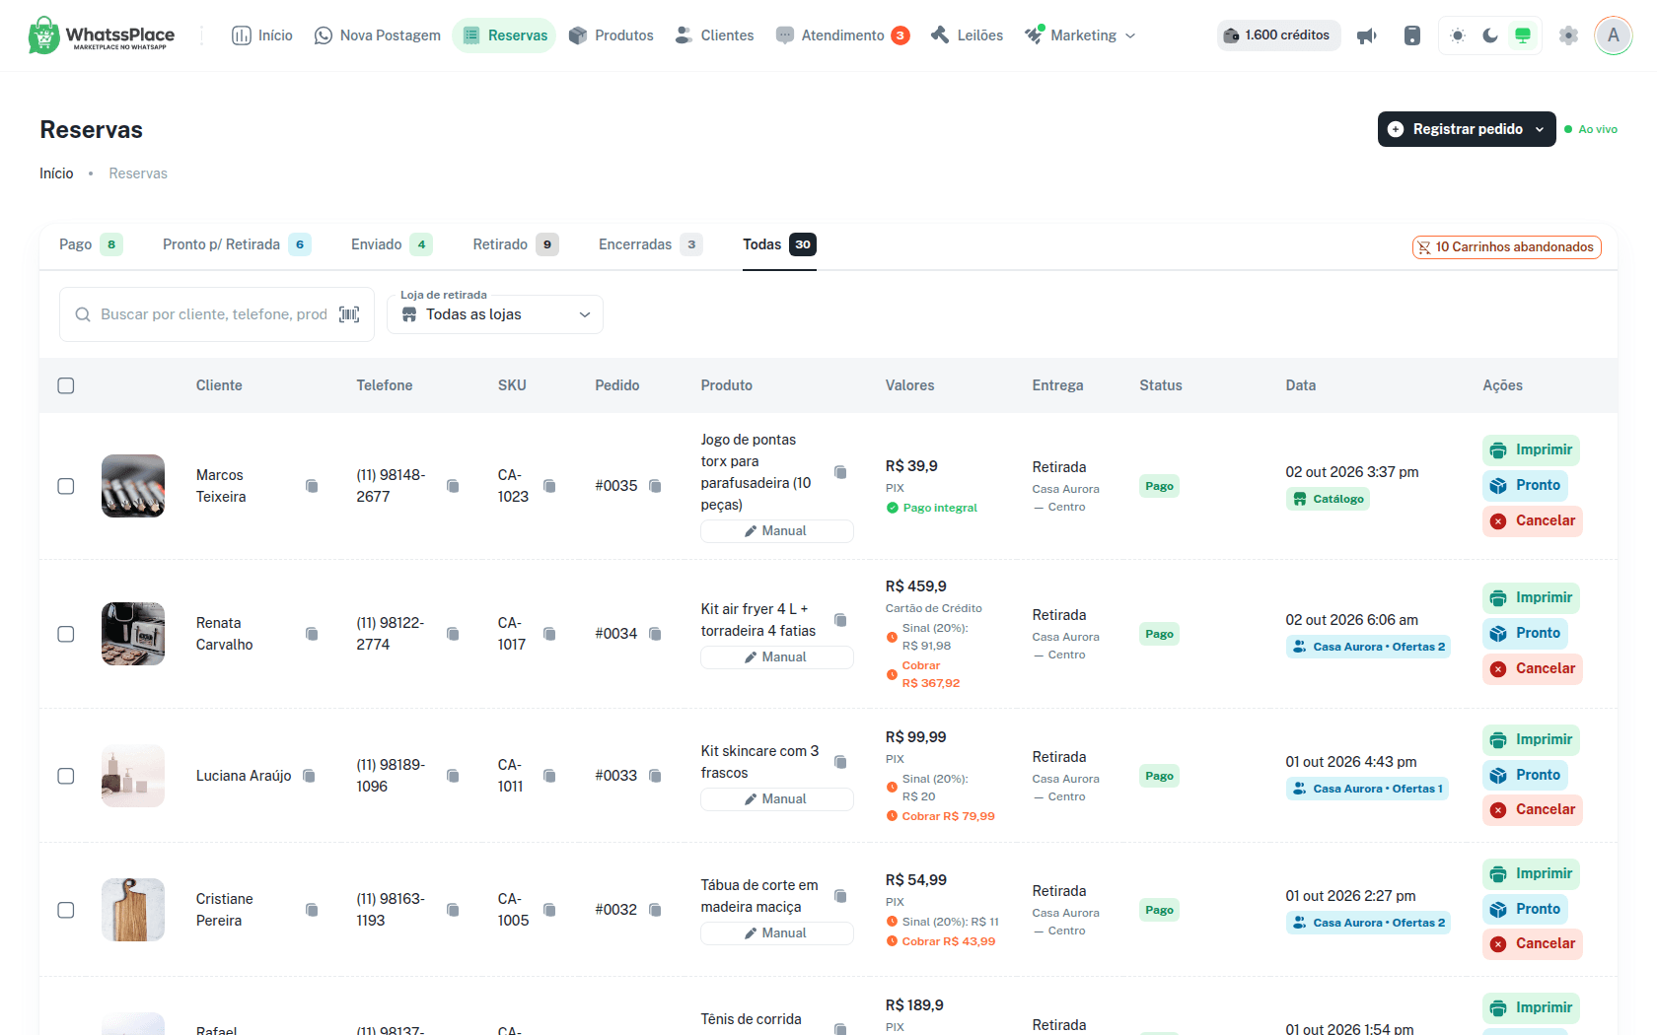Focus the search by client field
The height and width of the screenshot is (1035, 1657).
212,314
